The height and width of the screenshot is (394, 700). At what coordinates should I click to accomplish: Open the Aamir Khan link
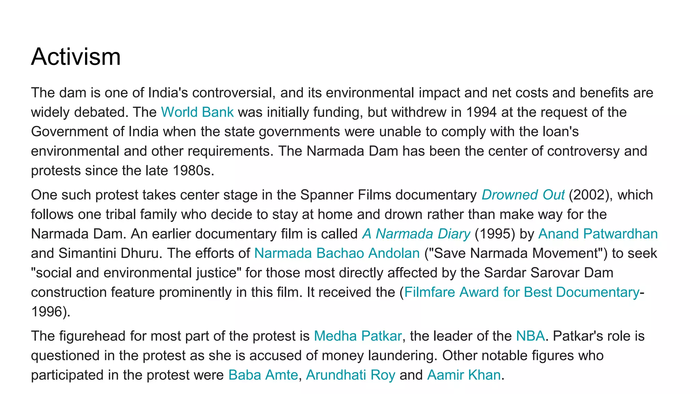point(463,375)
